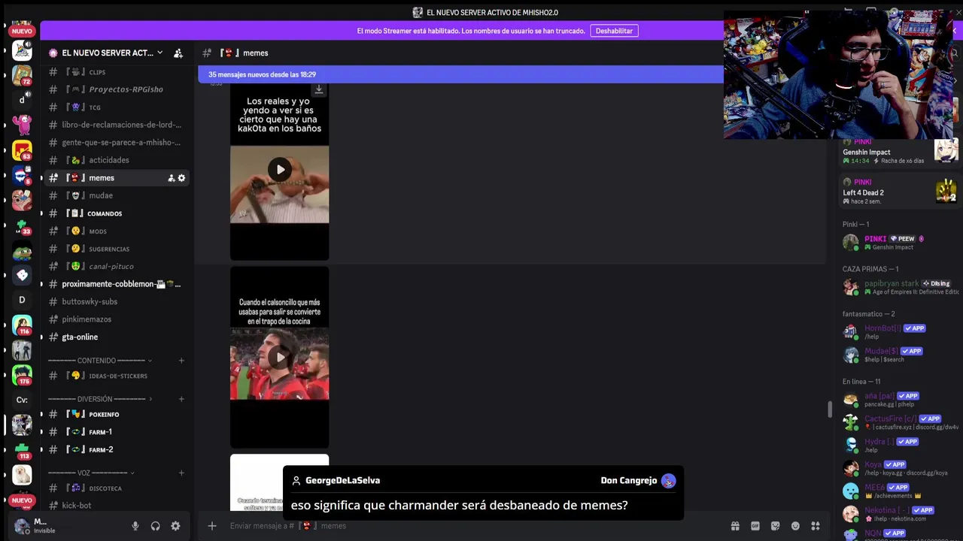The image size is (963, 541).
Task: Open the clips channel
Action: pos(116,72)
